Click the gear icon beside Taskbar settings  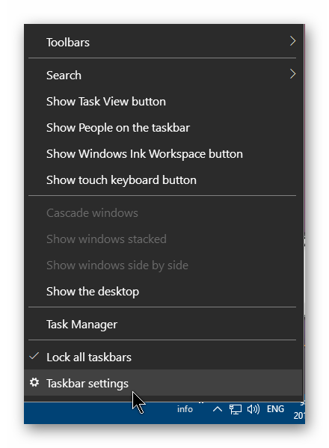[34, 382]
